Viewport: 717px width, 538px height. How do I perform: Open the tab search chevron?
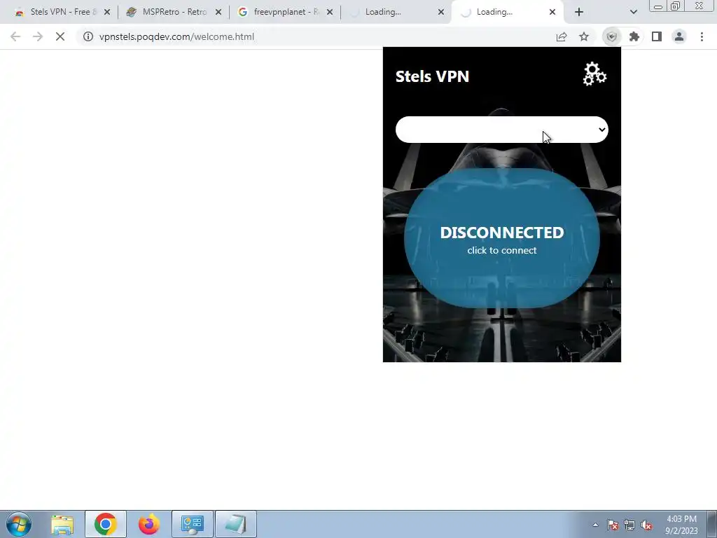633,13
